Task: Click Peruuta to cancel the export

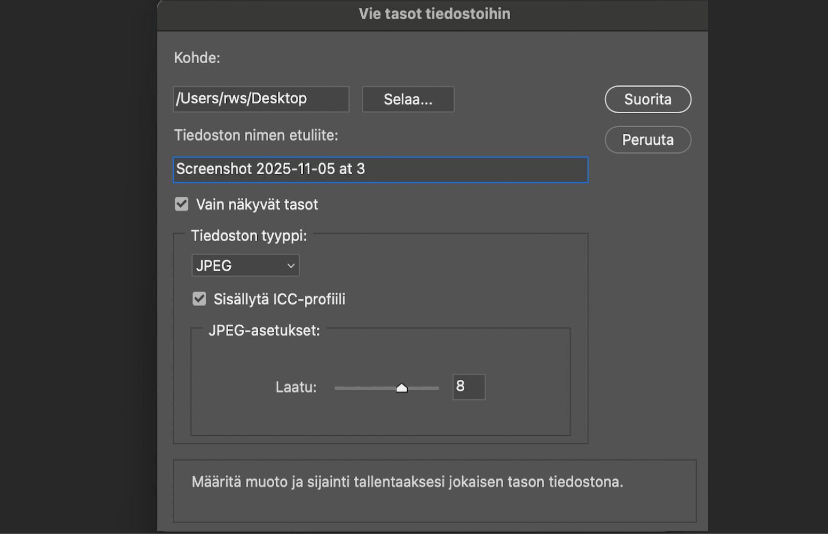Action: click(647, 140)
